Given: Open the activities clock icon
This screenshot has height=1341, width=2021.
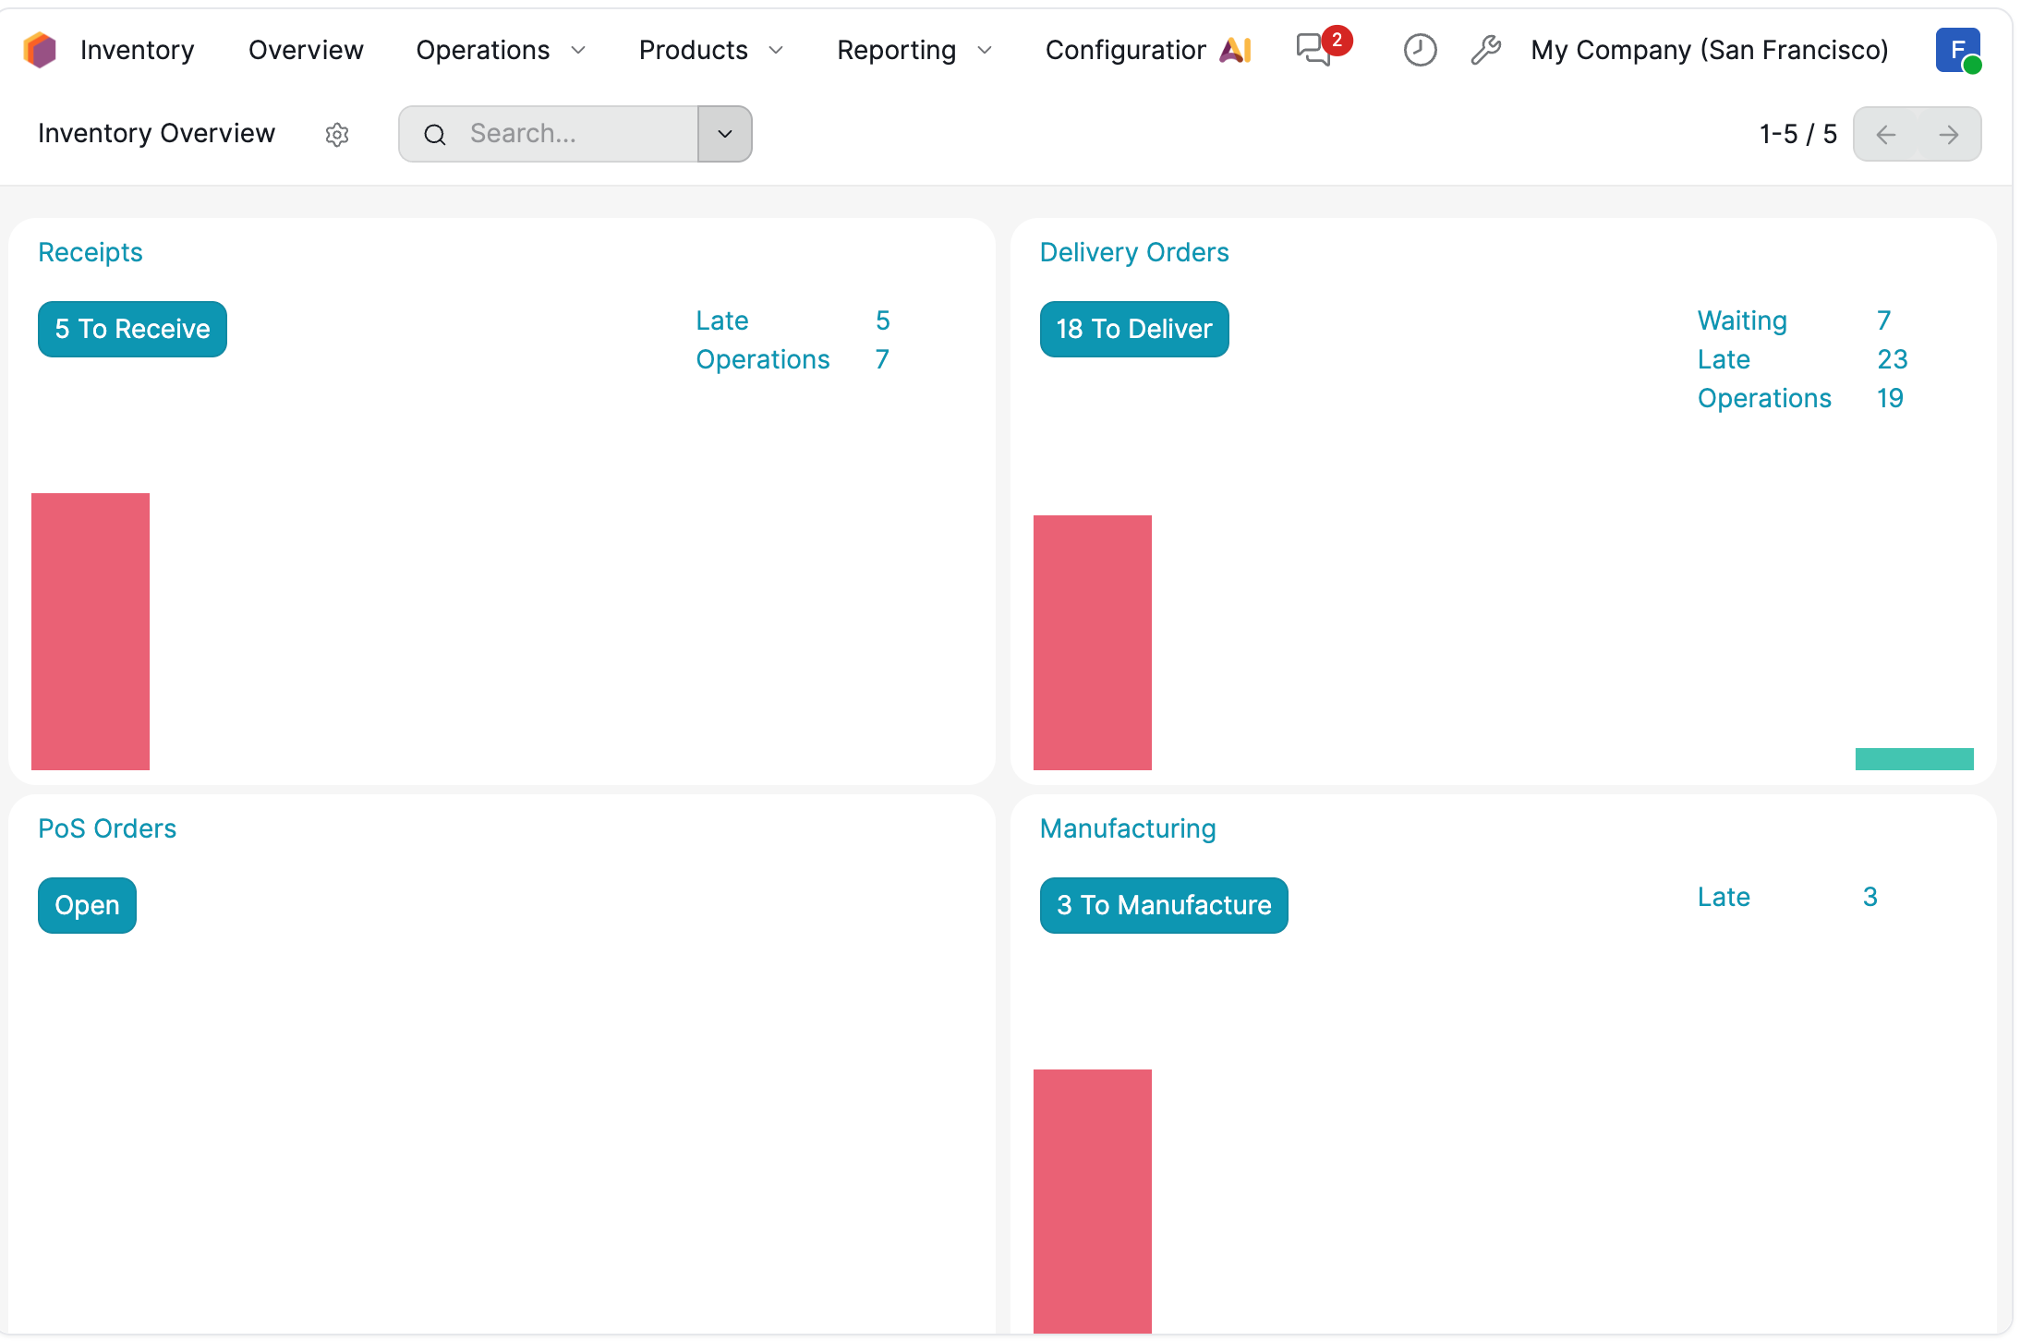Looking at the screenshot, I should pyautogui.click(x=1420, y=50).
